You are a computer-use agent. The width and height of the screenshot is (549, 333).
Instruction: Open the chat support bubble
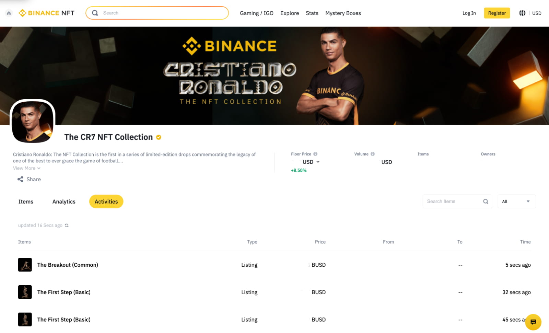click(533, 322)
